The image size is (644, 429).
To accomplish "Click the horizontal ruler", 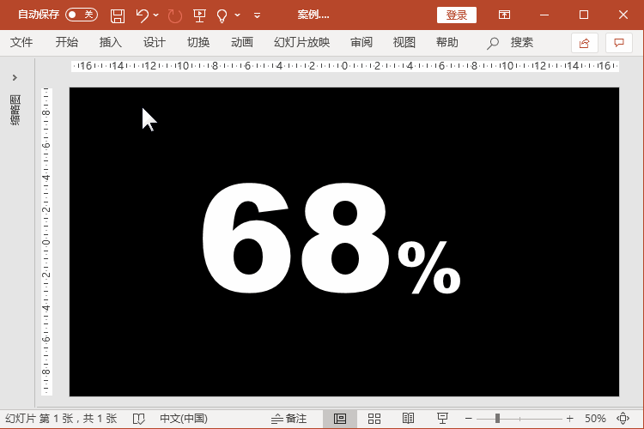I will [345, 66].
